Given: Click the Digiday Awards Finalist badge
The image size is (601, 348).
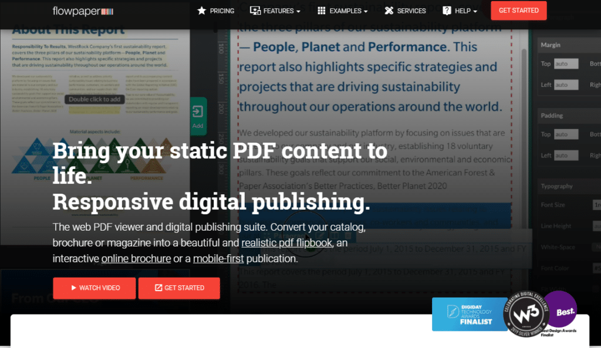Looking at the screenshot, I should (x=468, y=314).
